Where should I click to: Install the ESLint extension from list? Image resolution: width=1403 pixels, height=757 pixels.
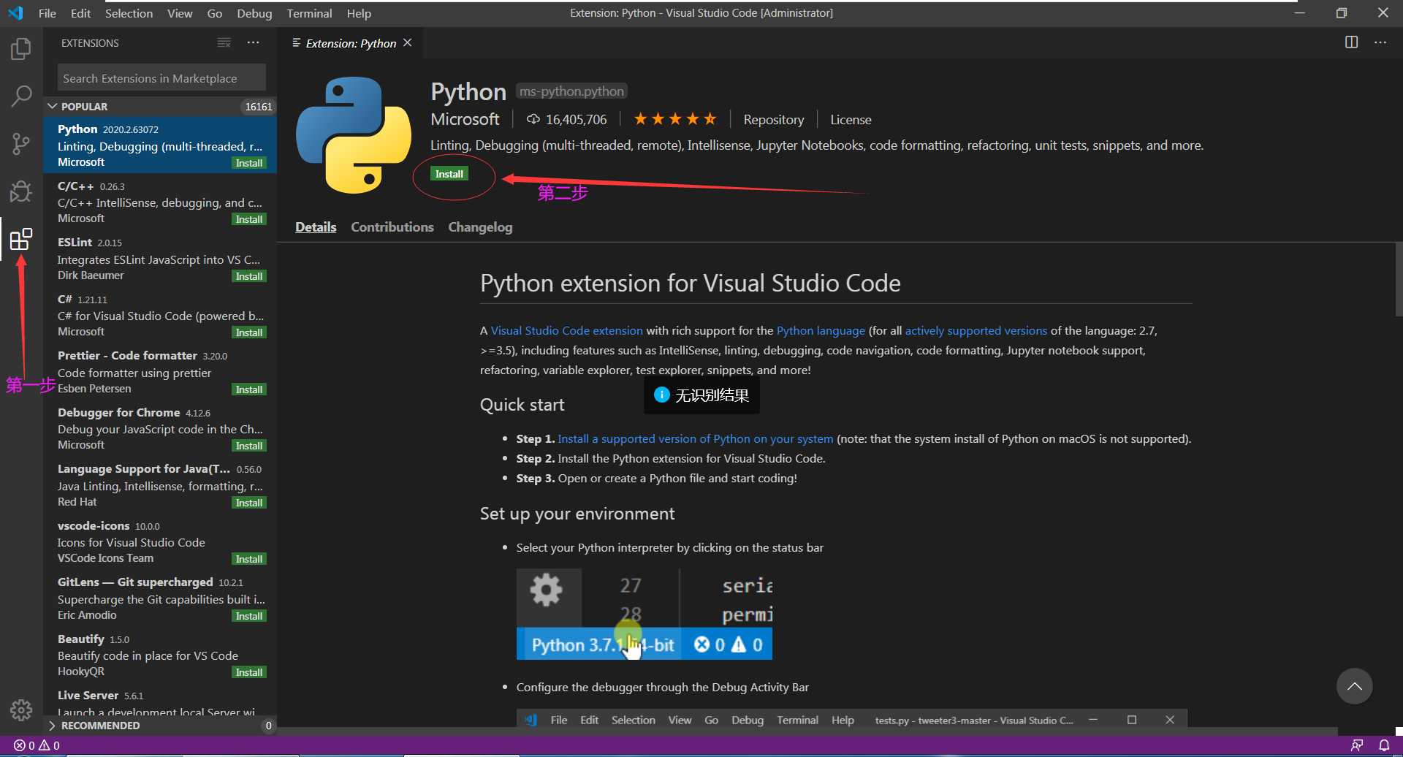249,276
